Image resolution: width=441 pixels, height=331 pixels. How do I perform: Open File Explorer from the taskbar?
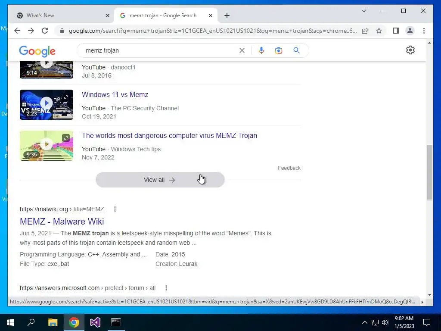click(53, 322)
